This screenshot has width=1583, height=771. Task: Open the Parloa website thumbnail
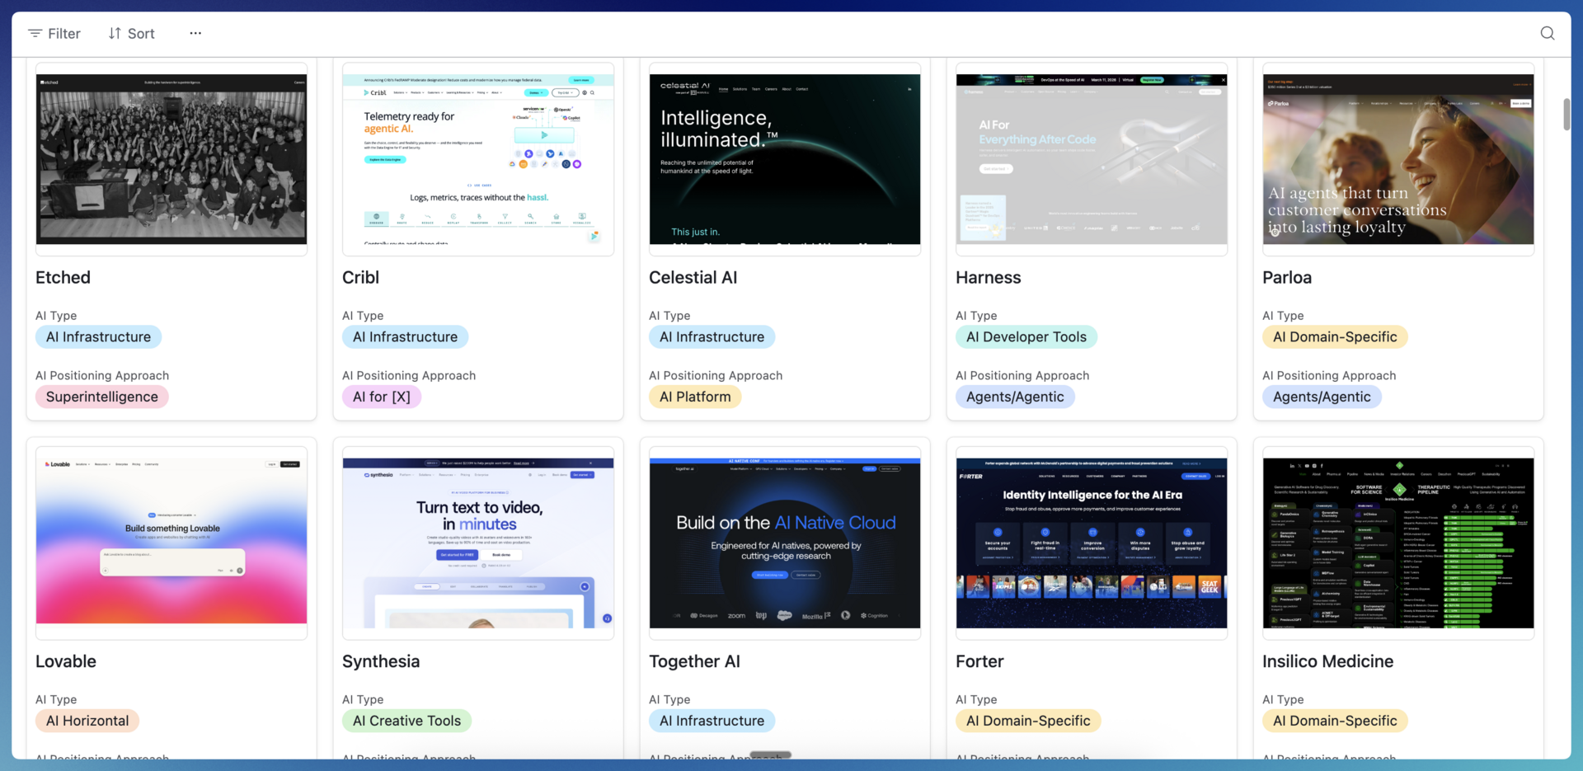[x=1398, y=159]
